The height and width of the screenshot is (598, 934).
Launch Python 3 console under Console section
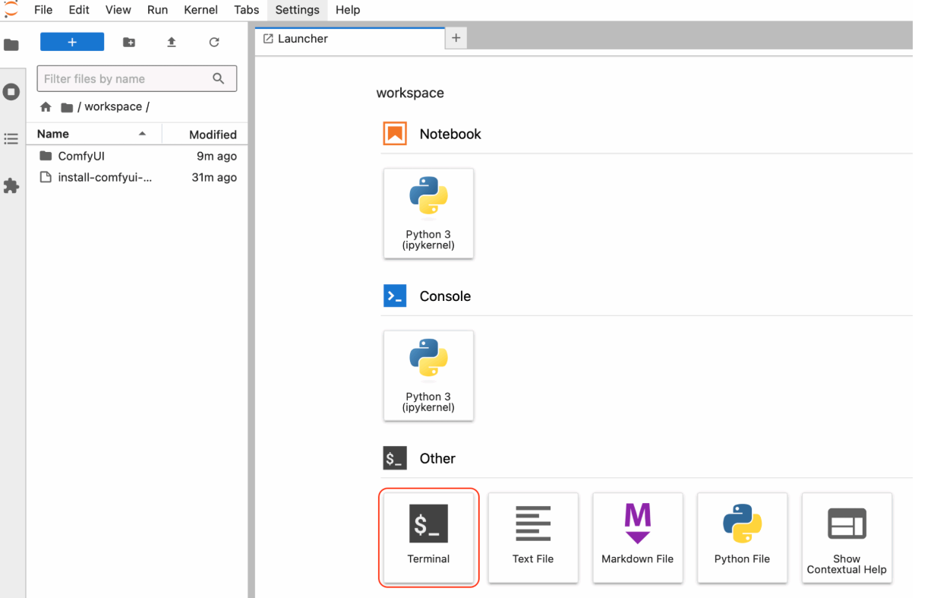click(428, 375)
